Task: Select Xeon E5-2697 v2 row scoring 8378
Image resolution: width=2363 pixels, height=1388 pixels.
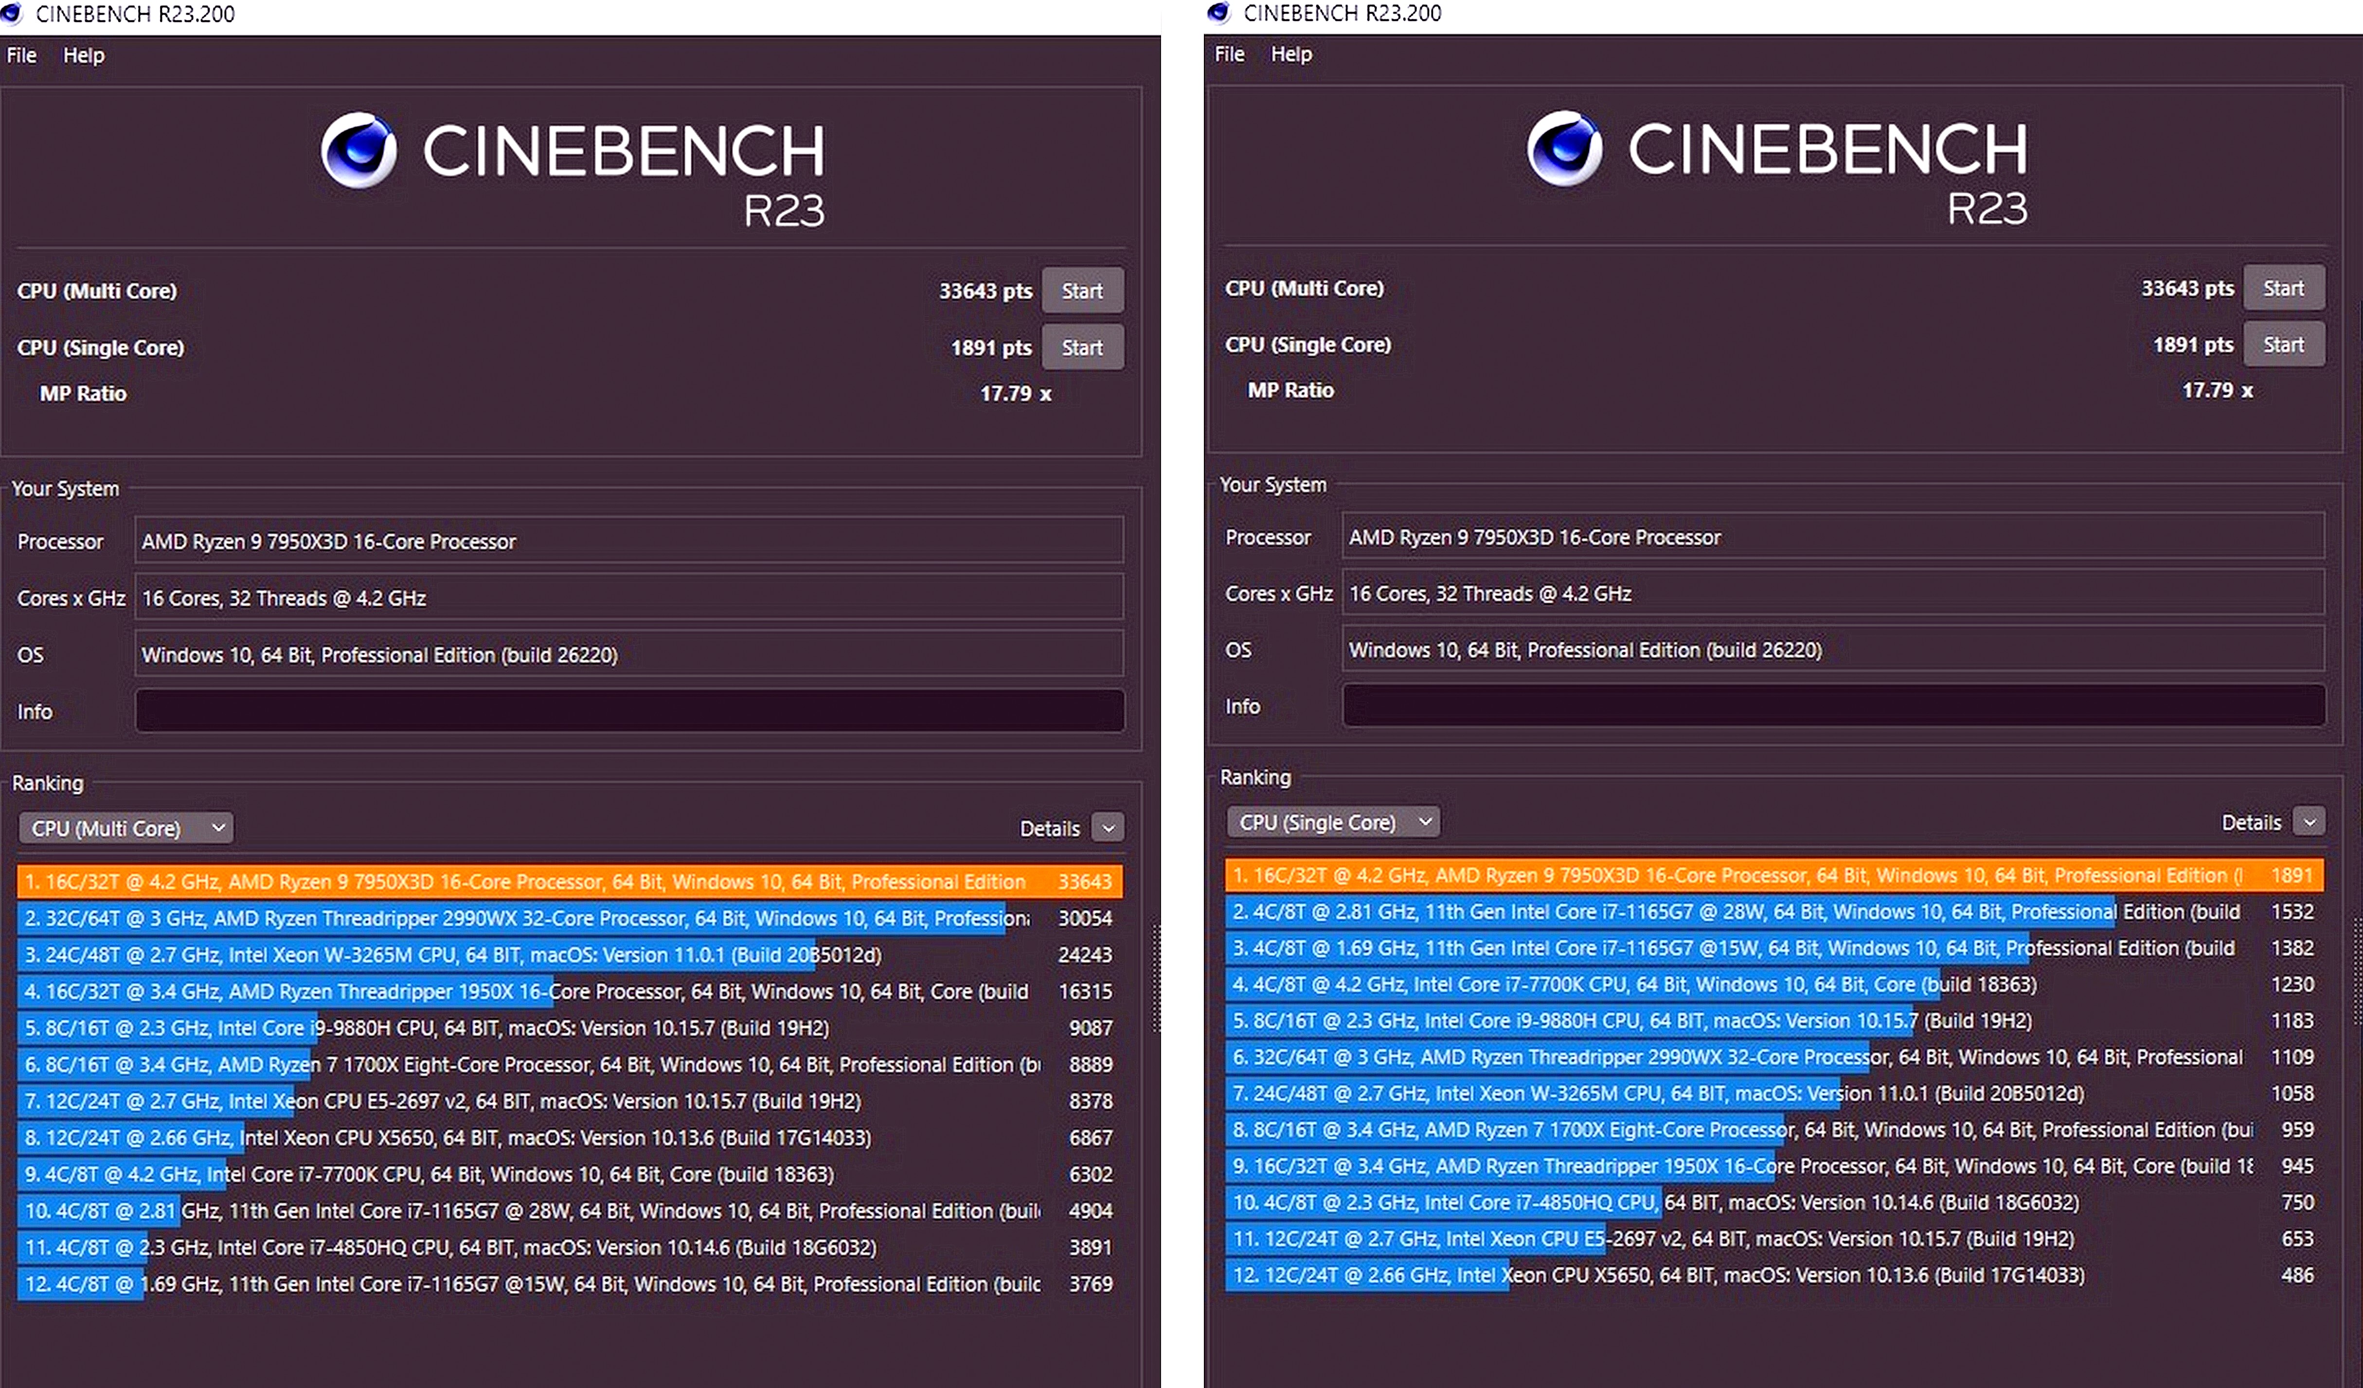Action: pos(569,1100)
